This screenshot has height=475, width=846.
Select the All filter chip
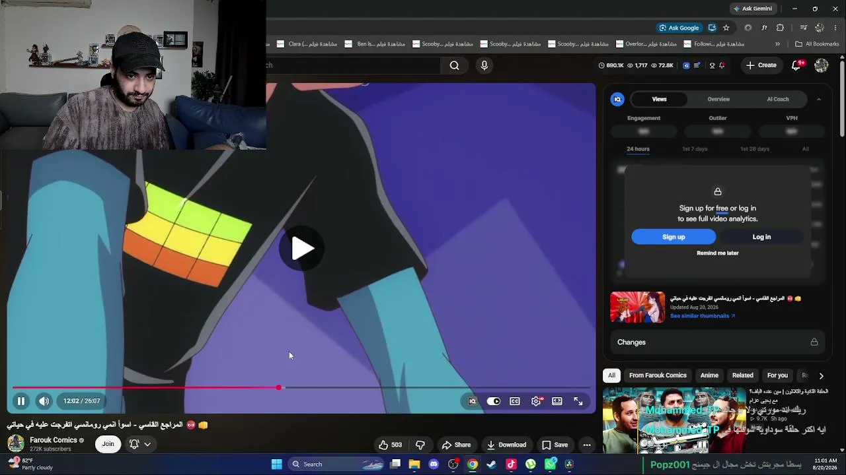pos(611,375)
